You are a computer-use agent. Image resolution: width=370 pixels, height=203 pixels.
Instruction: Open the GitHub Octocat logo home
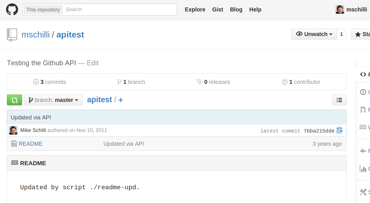point(12,9)
